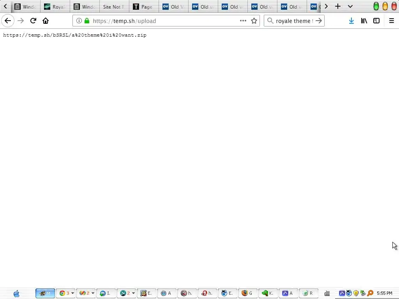Expand the second taskbar group's dropdown arrow

(x=93, y=294)
